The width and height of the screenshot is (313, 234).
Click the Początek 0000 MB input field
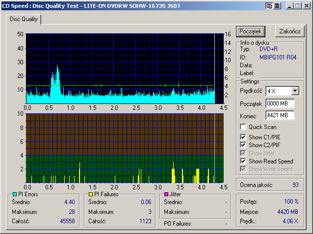[x=280, y=104]
